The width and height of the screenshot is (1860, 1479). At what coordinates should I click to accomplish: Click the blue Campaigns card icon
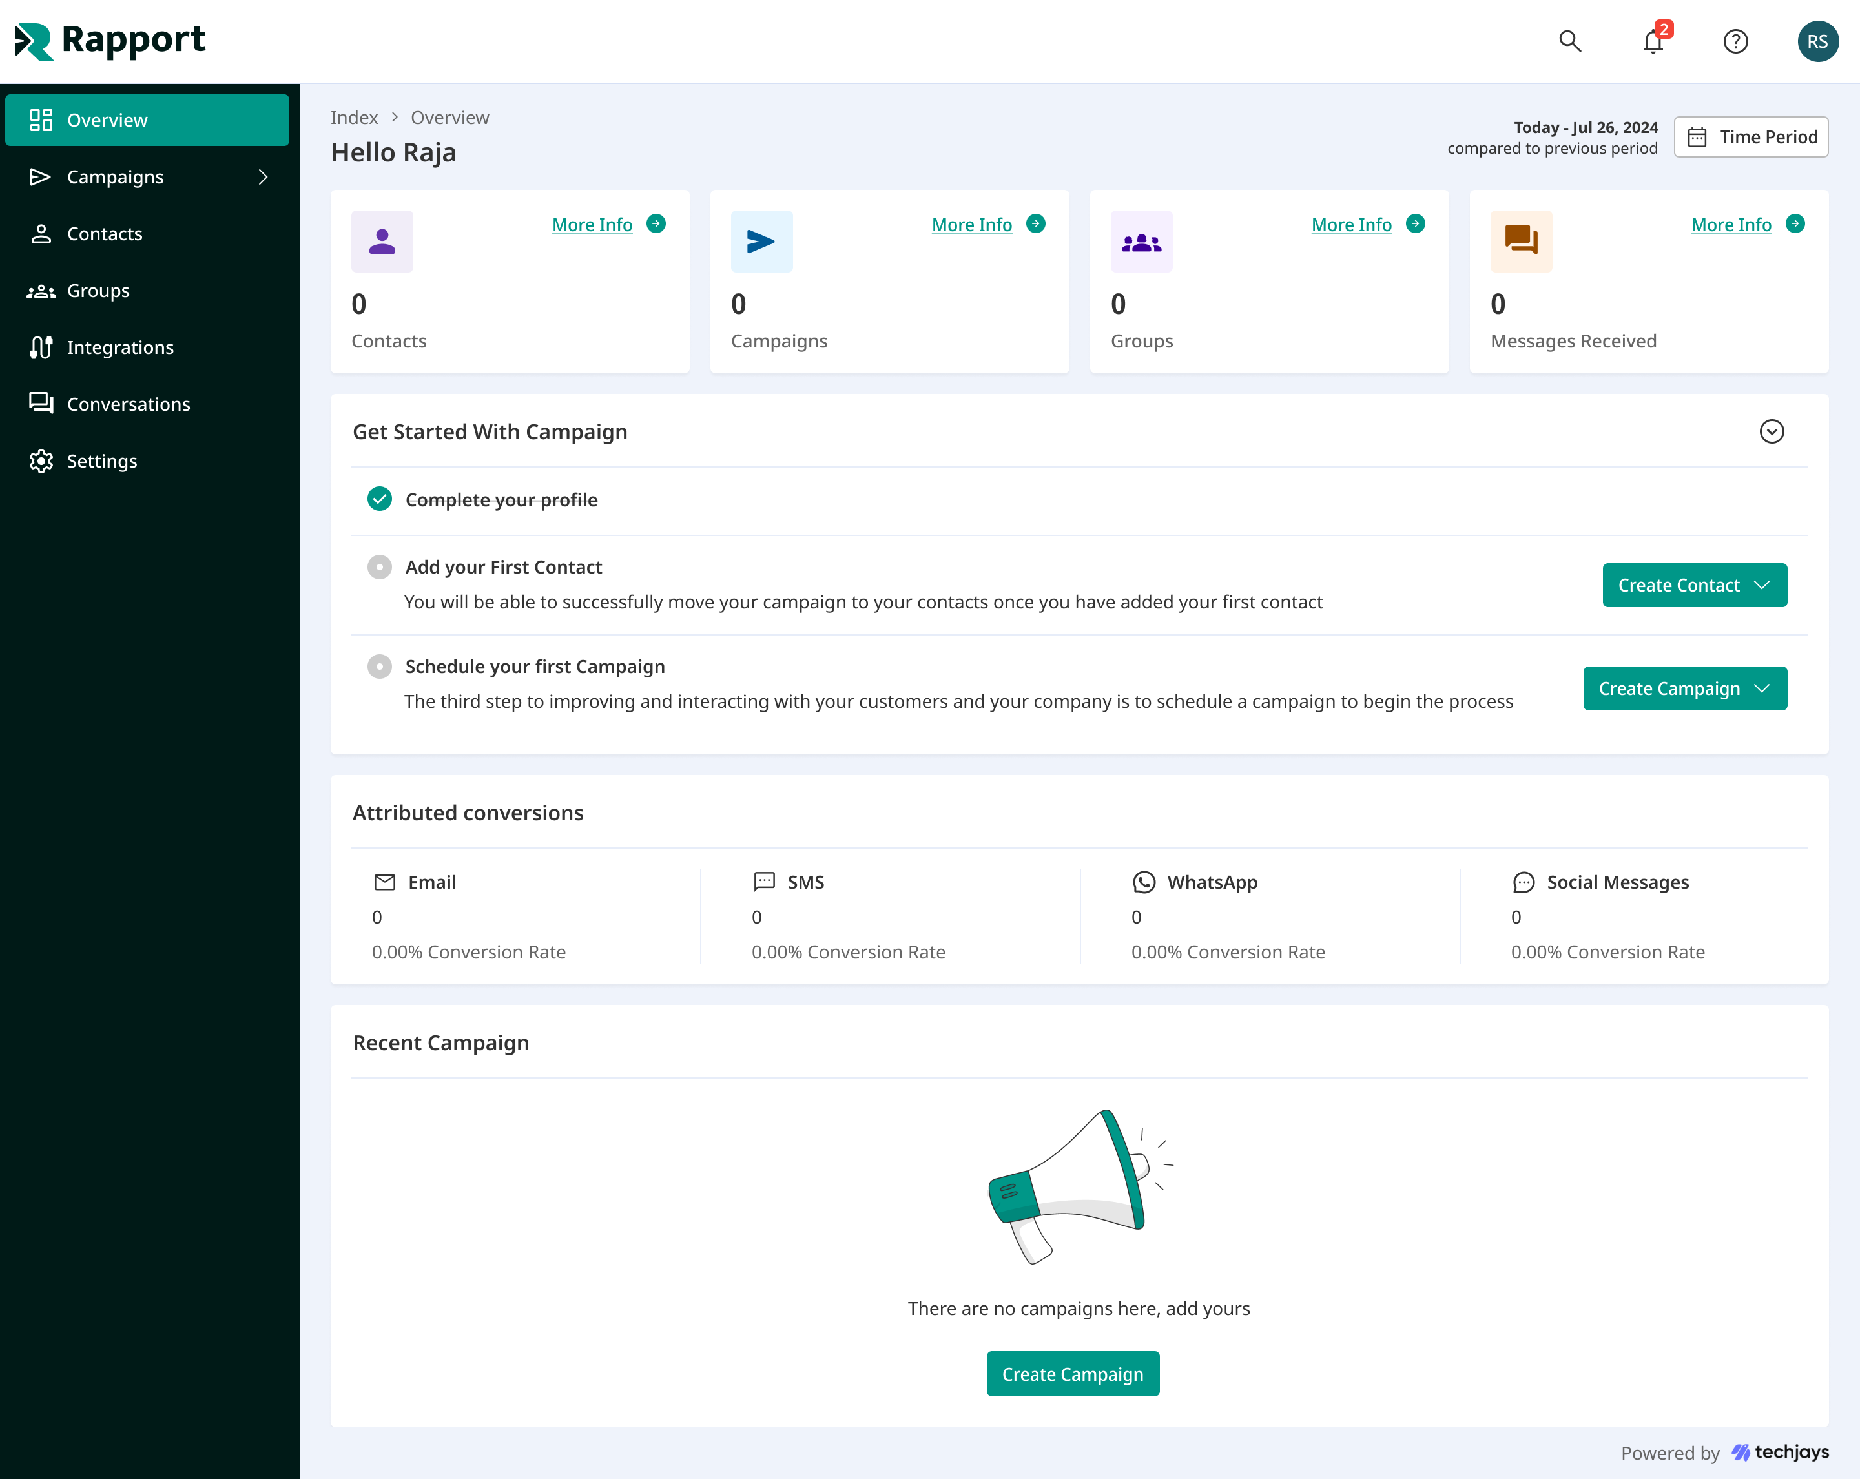click(761, 242)
